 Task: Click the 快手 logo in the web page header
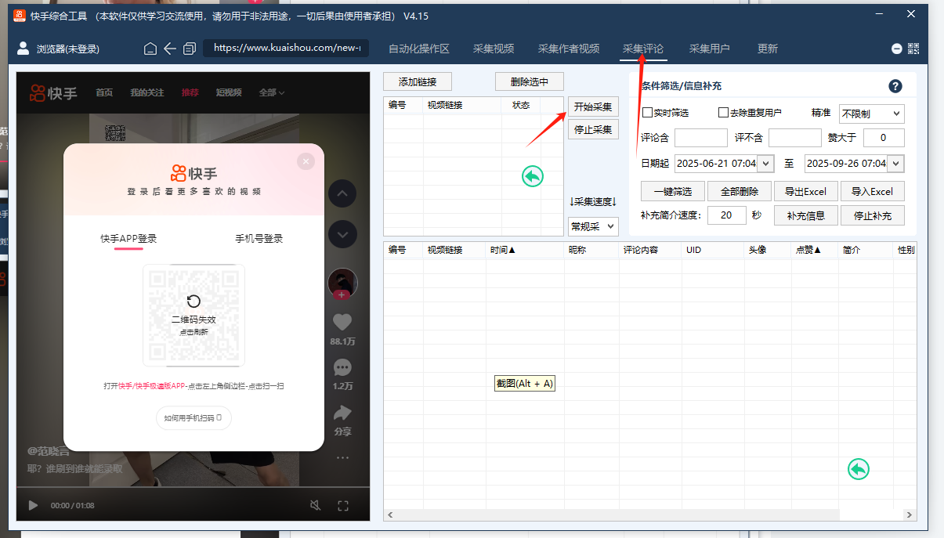pyautogui.click(x=53, y=93)
